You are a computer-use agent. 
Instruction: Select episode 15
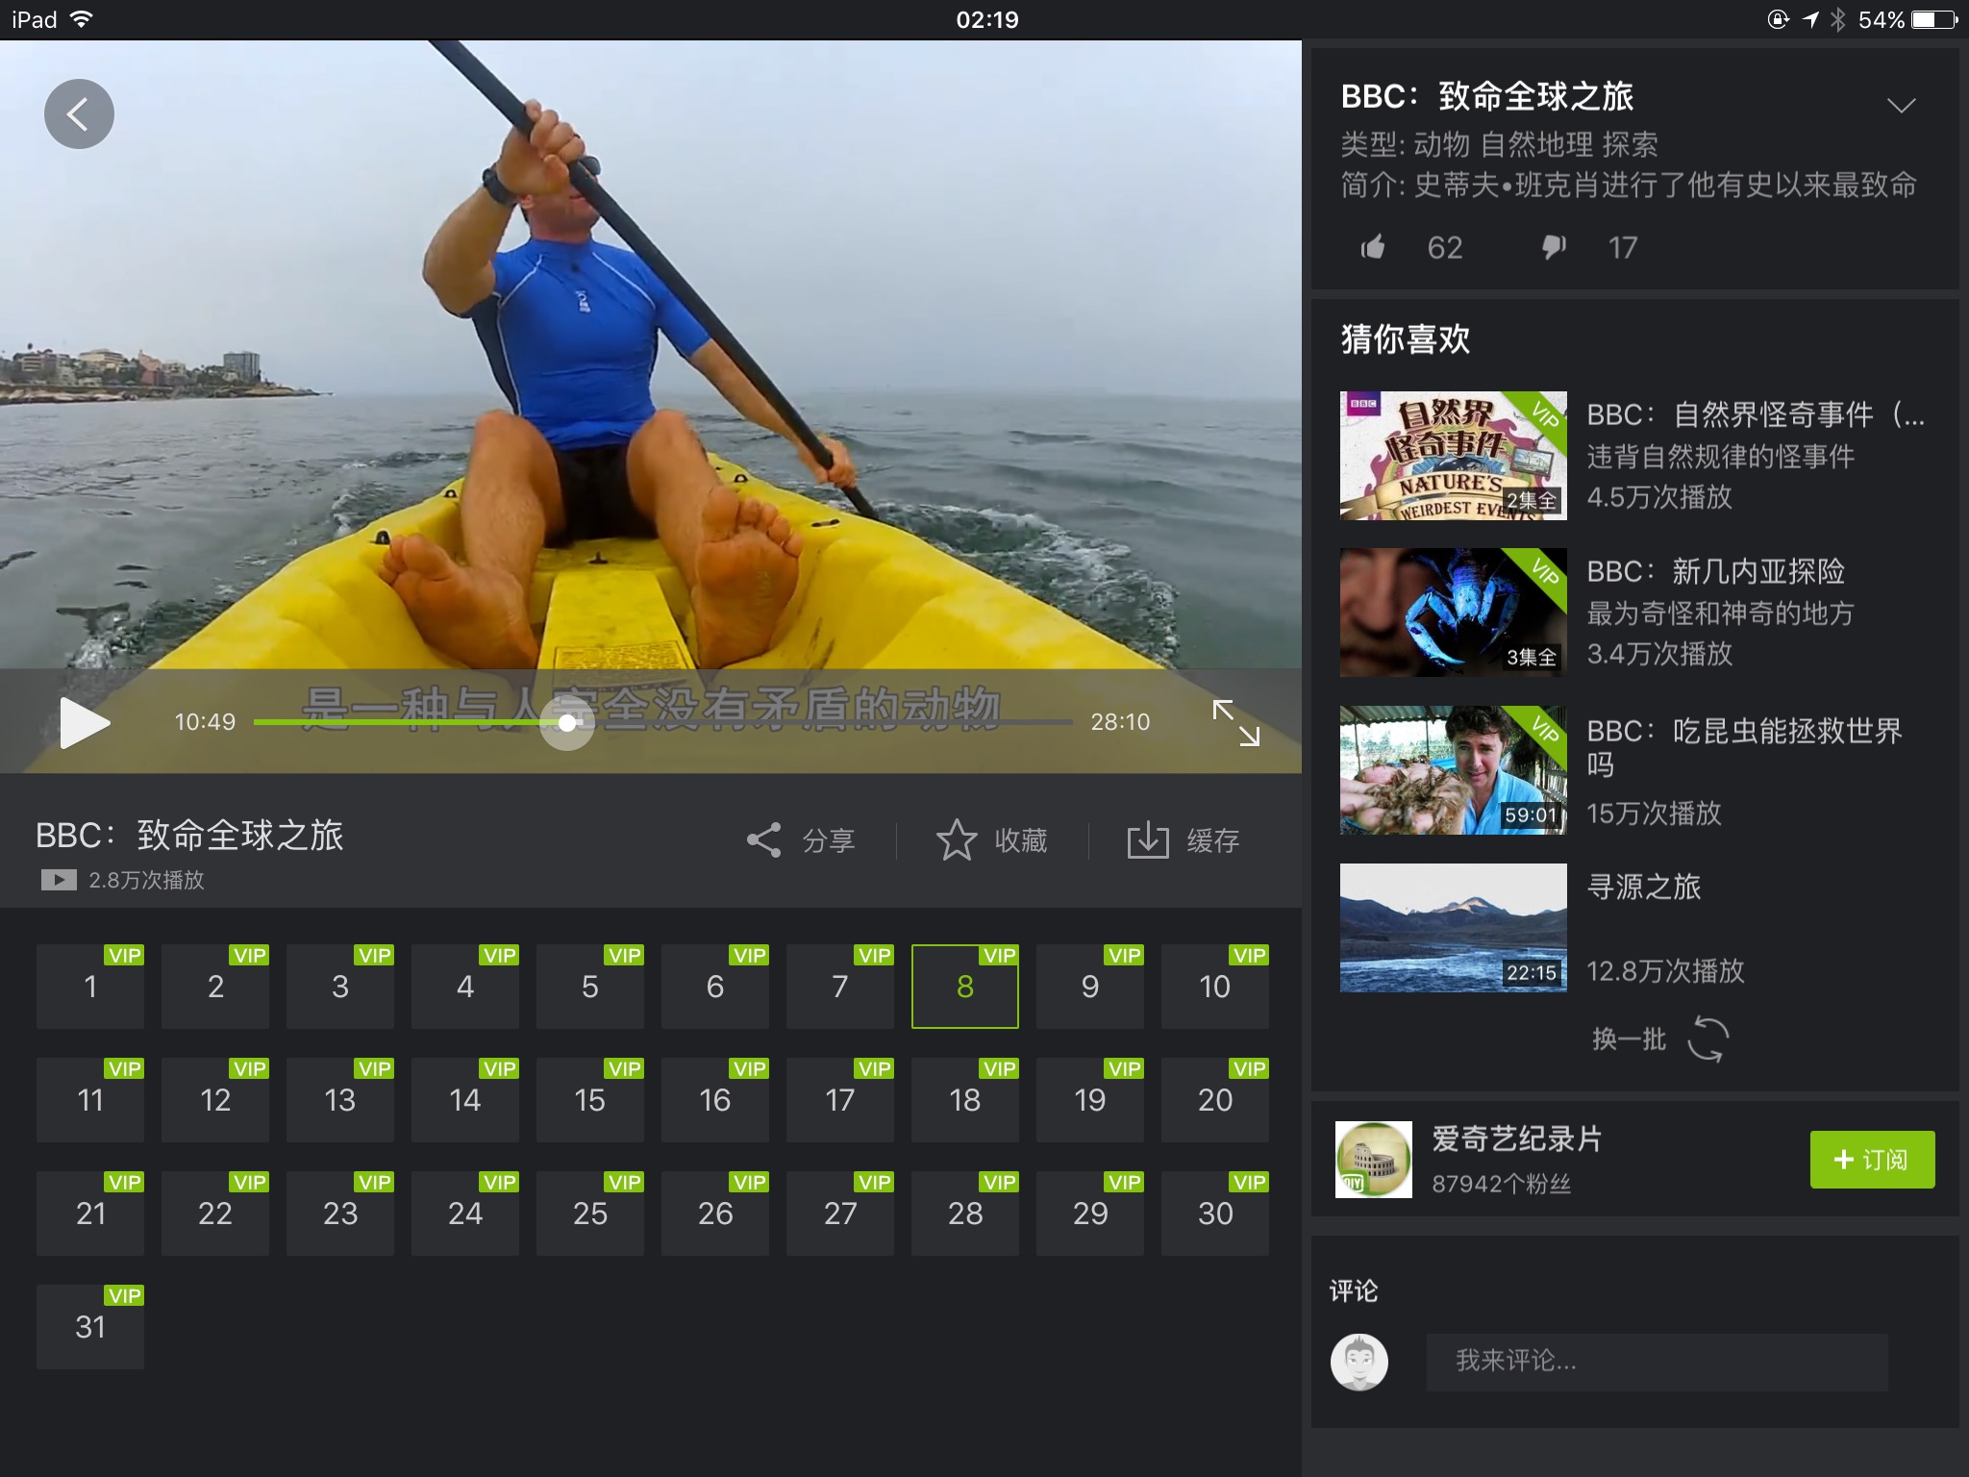(x=590, y=1100)
